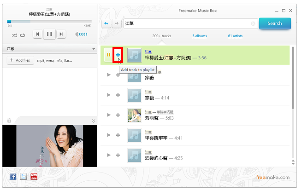Screen dimensions: 307x190
Task: Clear the search field text
Action: (x=253, y=23)
